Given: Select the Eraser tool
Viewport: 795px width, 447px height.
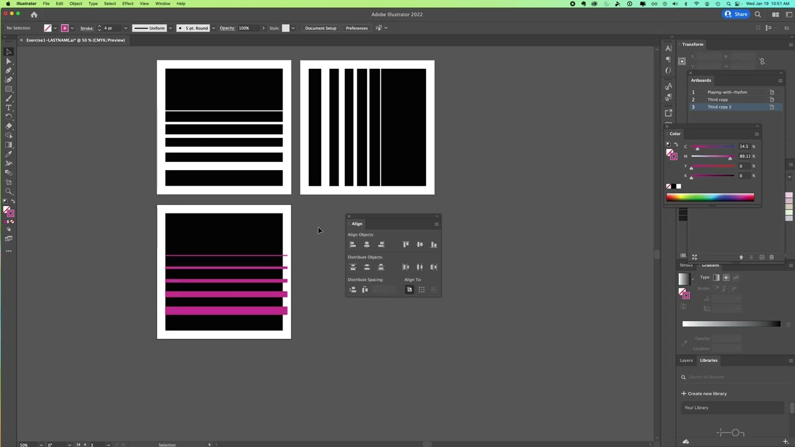Looking at the screenshot, I should tap(9, 126).
